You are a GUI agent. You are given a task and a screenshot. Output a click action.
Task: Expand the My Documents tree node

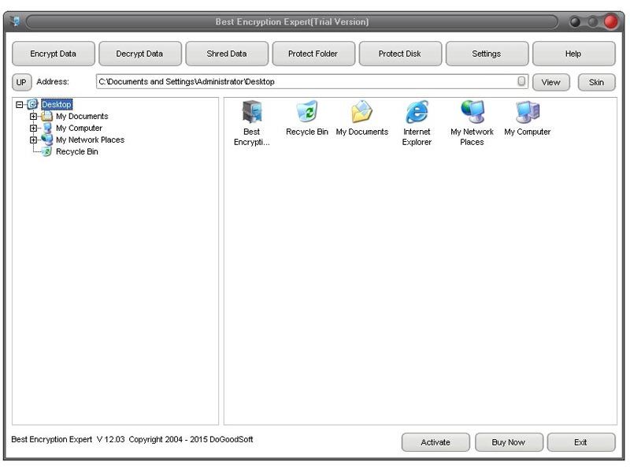(33, 116)
